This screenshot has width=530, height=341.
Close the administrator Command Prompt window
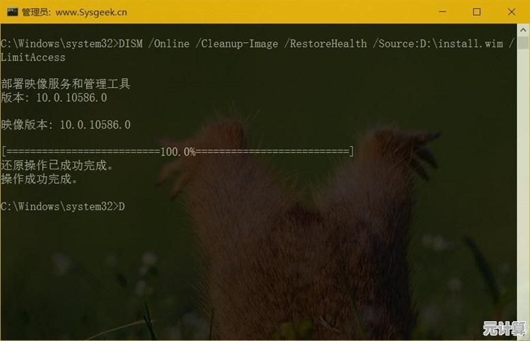tap(512, 12)
